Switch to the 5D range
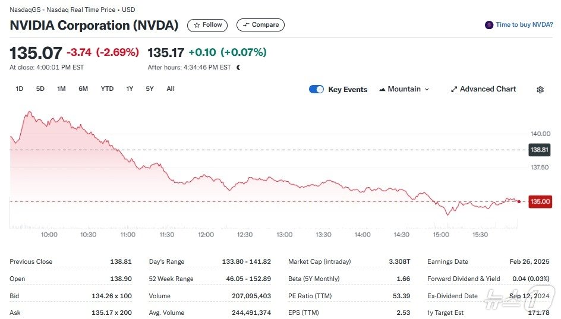561x319 pixels. [x=40, y=89]
